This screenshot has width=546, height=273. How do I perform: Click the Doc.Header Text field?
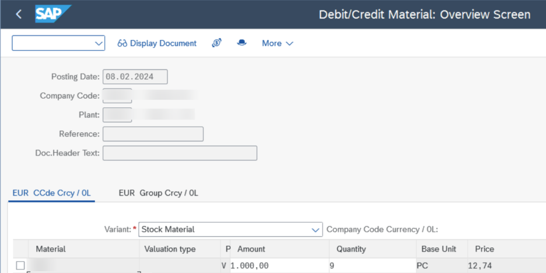(x=180, y=153)
